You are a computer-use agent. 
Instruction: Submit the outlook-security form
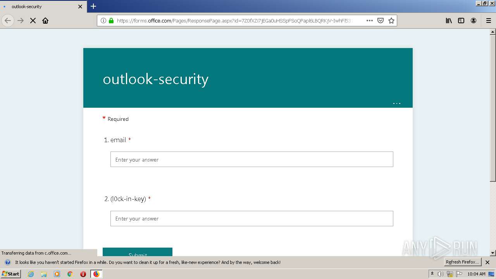pos(138,252)
